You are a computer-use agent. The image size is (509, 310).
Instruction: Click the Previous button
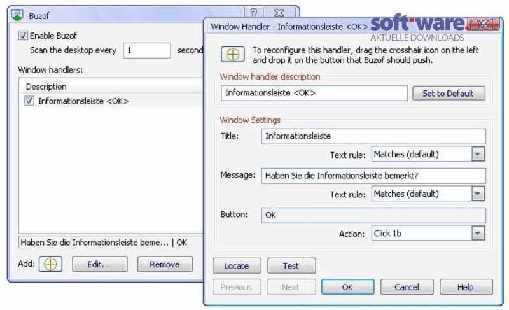coord(237,287)
